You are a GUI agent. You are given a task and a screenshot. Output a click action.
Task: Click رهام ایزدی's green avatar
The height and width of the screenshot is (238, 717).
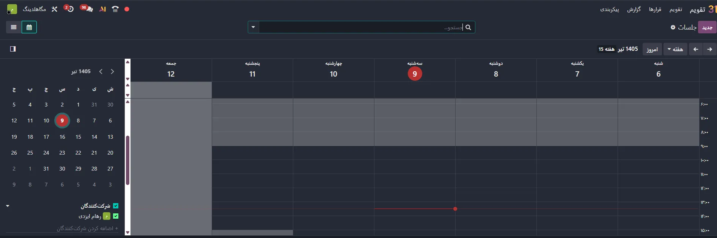(x=107, y=216)
